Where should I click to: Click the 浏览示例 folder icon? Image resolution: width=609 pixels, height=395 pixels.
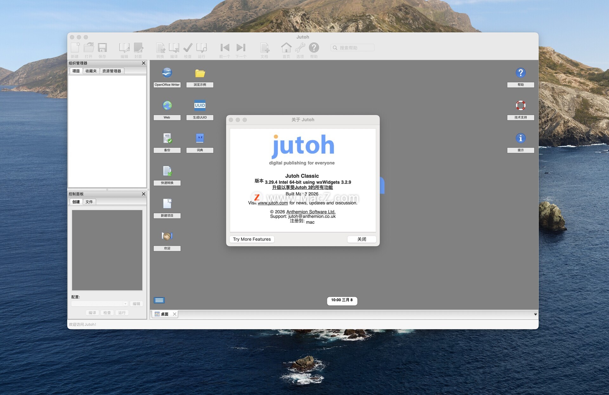[200, 73]
